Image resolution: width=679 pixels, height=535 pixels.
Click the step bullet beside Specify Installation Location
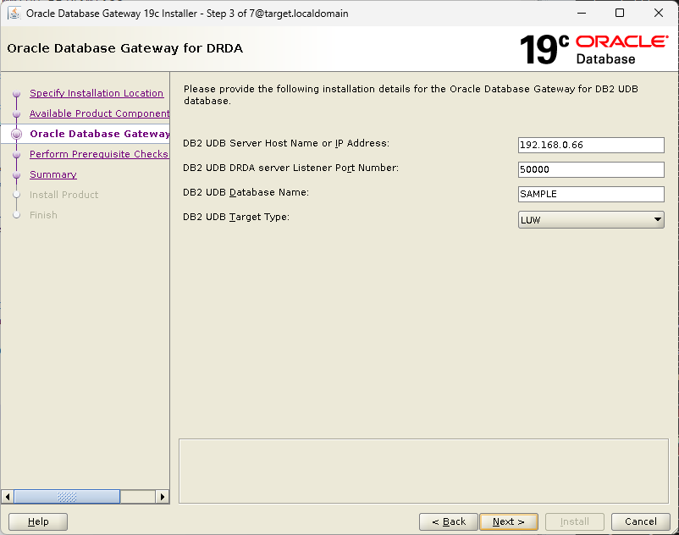16,93
